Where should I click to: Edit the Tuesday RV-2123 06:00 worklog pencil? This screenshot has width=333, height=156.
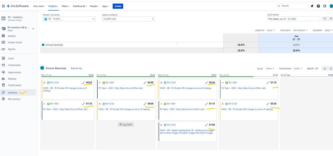click(x=145, y=104)
